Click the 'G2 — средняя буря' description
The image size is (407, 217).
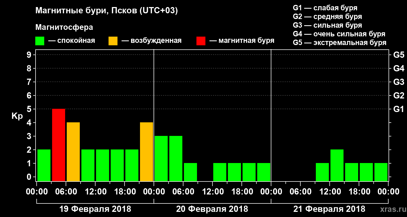(x=327, y=17)
